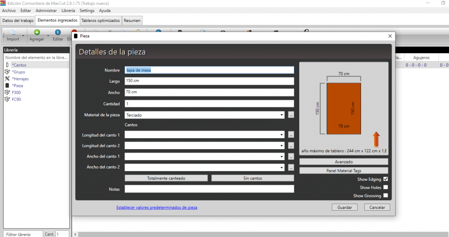Image resolution: width=449 pixels, height=237 pixels.
Task: Click the Import toolbar icon
Action: click(x=13, y=32)
